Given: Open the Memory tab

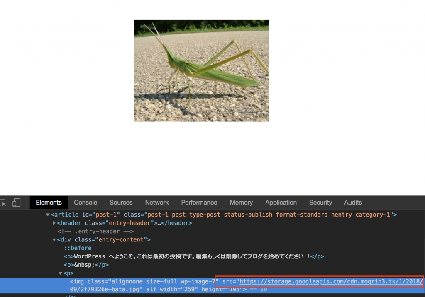Looking at the screenshot, I should (241, 203).
